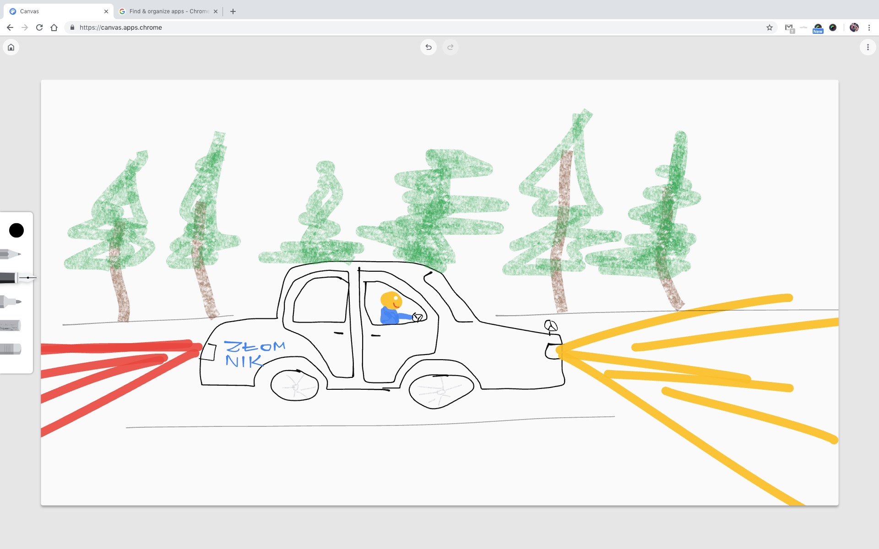Open the browser home page

(x=54, y=27)
